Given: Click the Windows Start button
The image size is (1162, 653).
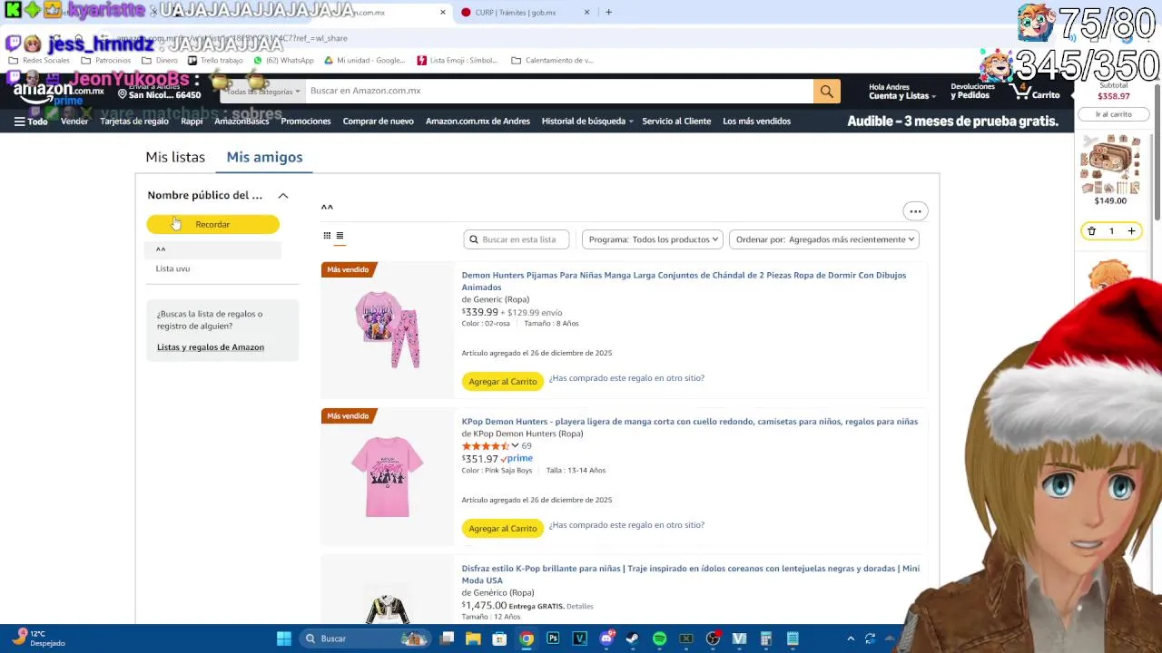Looking at the screenshot, I should [283, 638].
